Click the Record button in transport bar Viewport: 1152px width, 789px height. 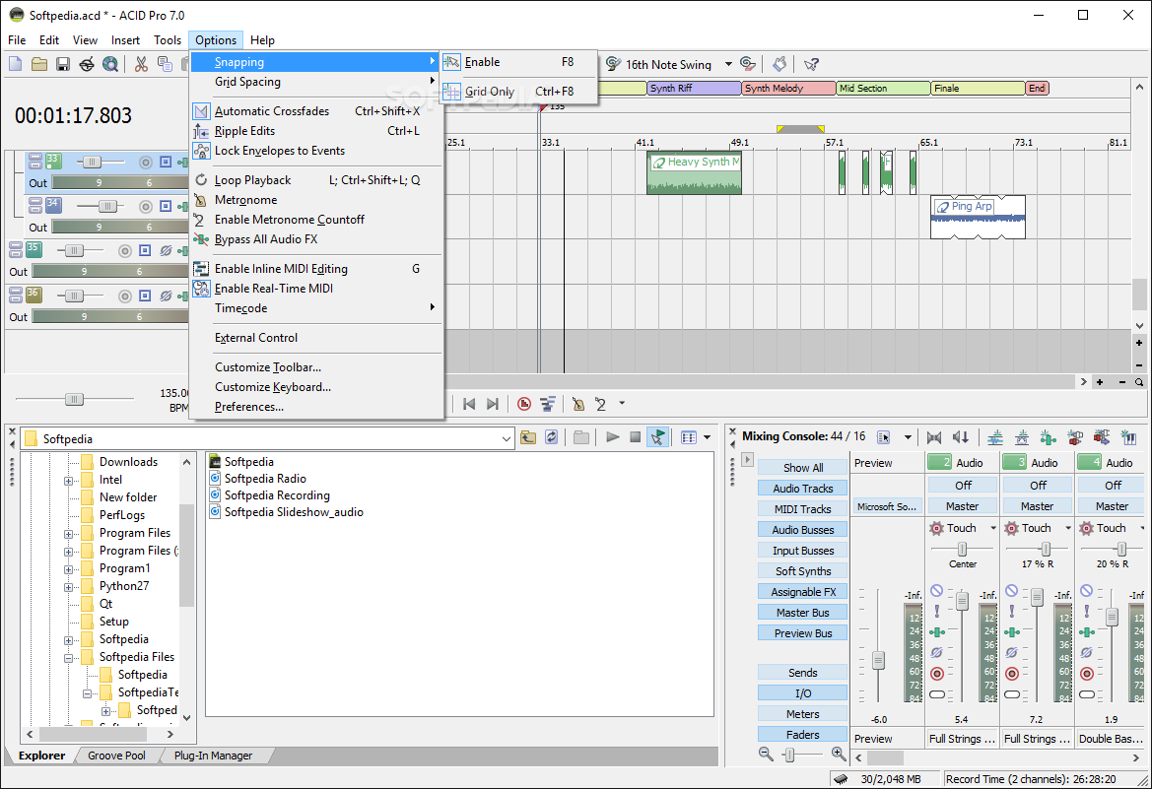pyautogui.click(x=524, y=403)
